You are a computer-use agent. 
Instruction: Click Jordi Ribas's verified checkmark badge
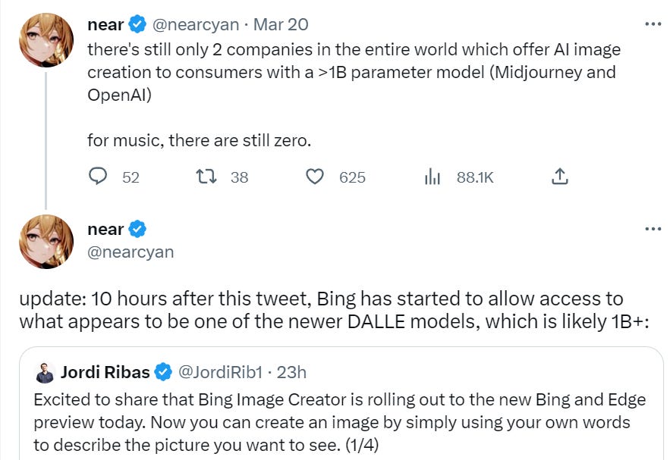click(x=163, y=372)
